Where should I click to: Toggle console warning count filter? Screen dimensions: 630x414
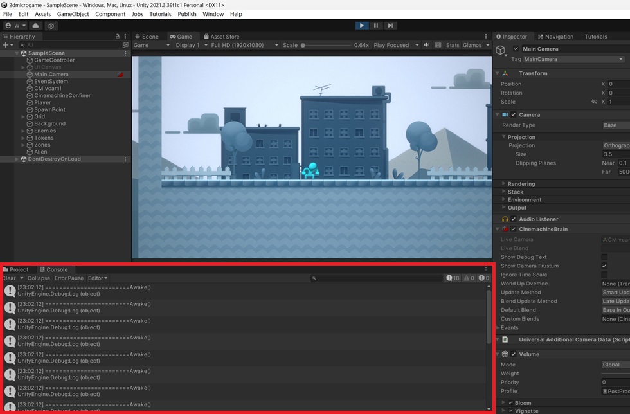tap(469, 278)
